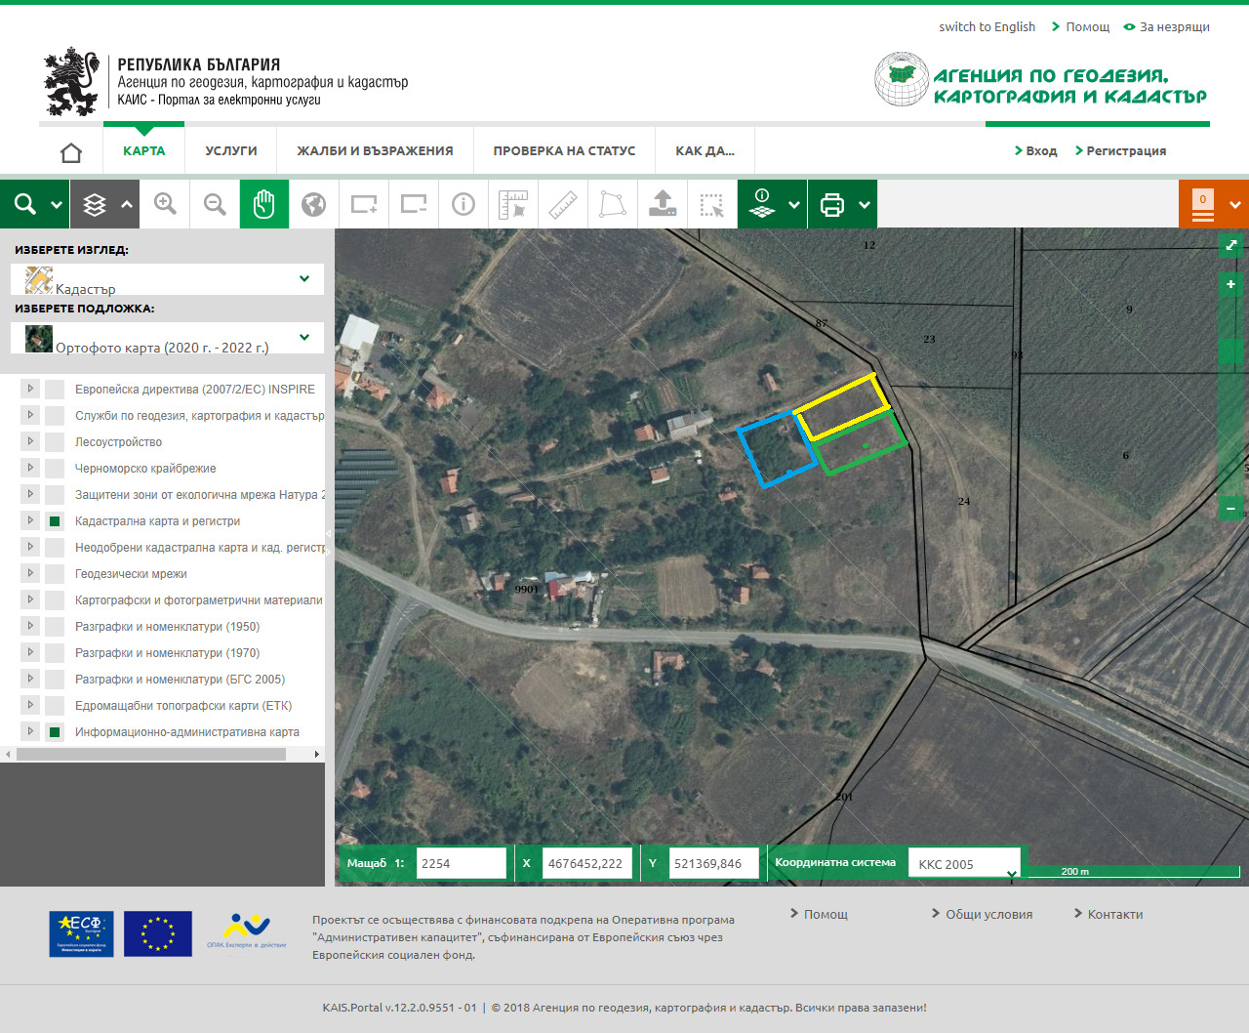Activate the info identify tool
This screenshot has height=1033, width=1249.
(x=463, y=204)
